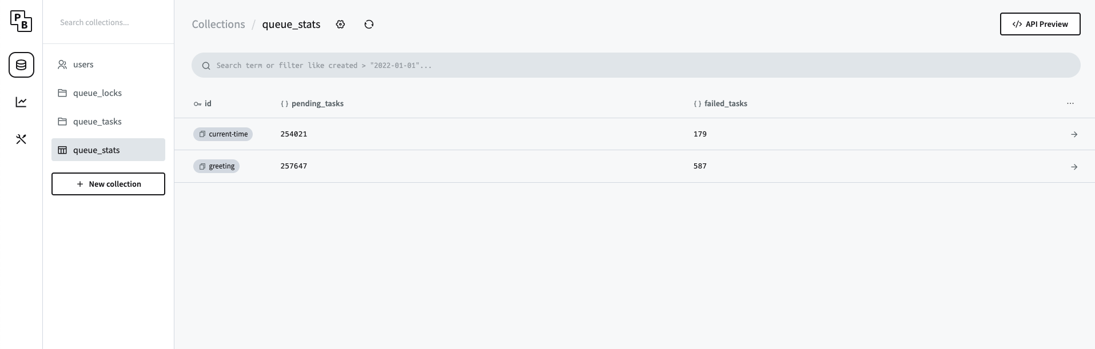1095x349 pixels.
Task: Focus the Search collections field
Action: [108, 22]
